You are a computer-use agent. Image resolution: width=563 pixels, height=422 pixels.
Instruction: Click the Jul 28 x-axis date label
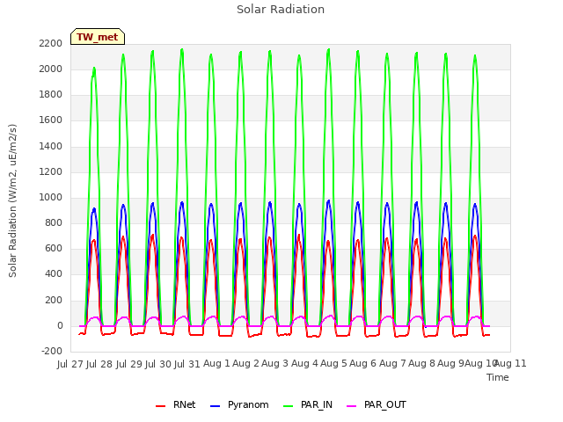[x=99, y=364]
